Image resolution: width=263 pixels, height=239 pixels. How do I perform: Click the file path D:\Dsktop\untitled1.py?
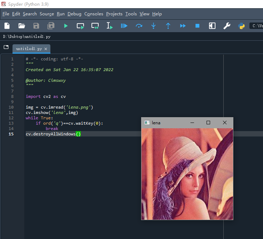(27, 36)
